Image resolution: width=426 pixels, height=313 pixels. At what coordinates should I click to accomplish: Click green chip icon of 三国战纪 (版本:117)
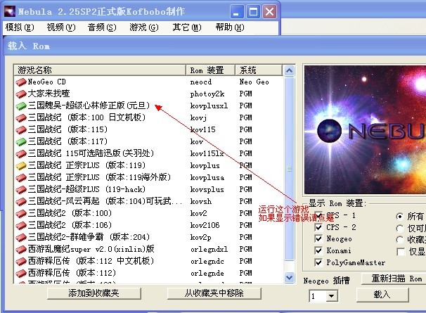click(21, 141)
